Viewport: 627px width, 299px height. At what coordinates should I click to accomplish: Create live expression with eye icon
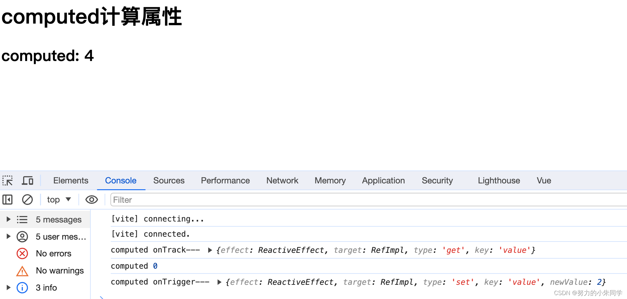pyautogui.click(x=92, y=200)
